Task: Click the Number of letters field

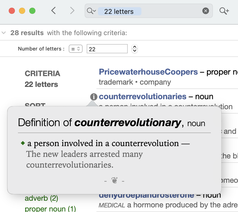Action: (x=107, y=49)
